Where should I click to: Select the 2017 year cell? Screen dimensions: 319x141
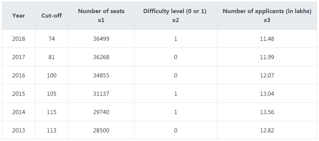tap(18, 57)
